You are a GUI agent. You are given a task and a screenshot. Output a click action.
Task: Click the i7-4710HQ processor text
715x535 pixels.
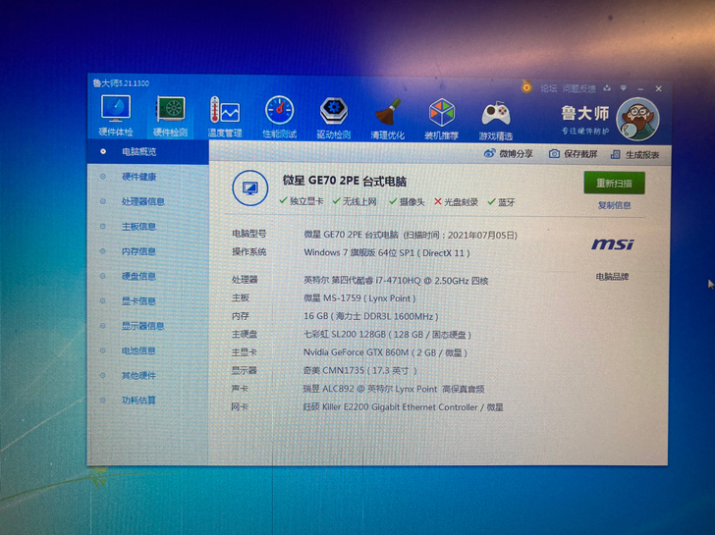point(396,280)
